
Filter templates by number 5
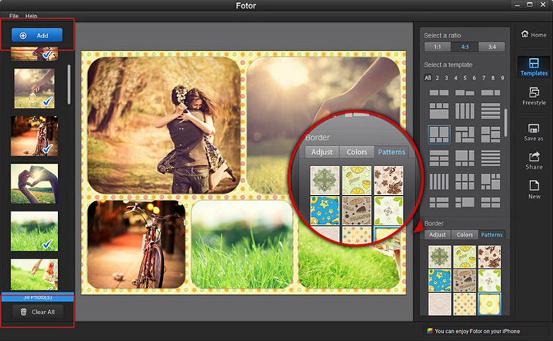(x=464, y=78)
